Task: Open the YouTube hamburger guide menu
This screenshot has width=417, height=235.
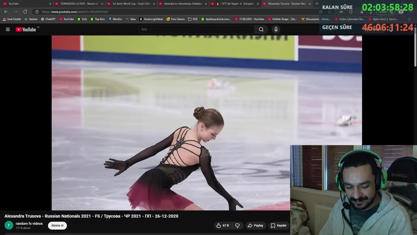Action: click(8, 29)
